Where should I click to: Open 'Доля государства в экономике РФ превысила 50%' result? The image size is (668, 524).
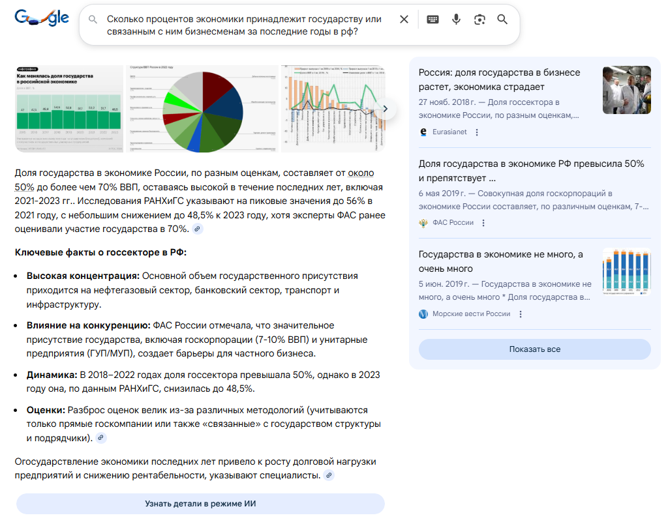click(531, 171)
